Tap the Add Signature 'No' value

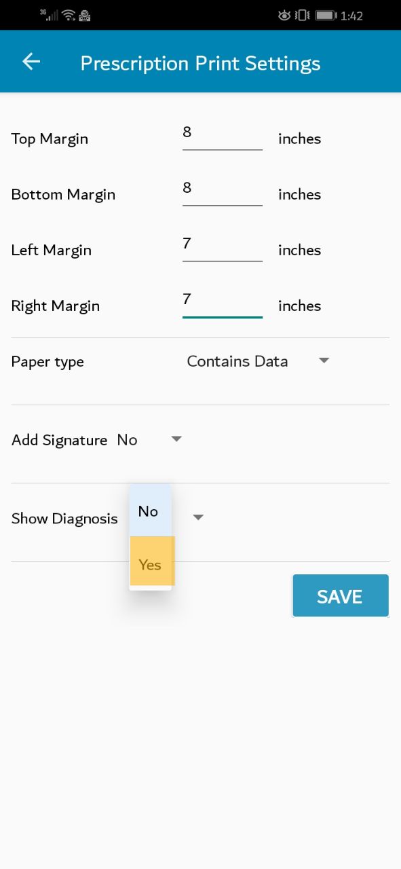pos(128,440)
